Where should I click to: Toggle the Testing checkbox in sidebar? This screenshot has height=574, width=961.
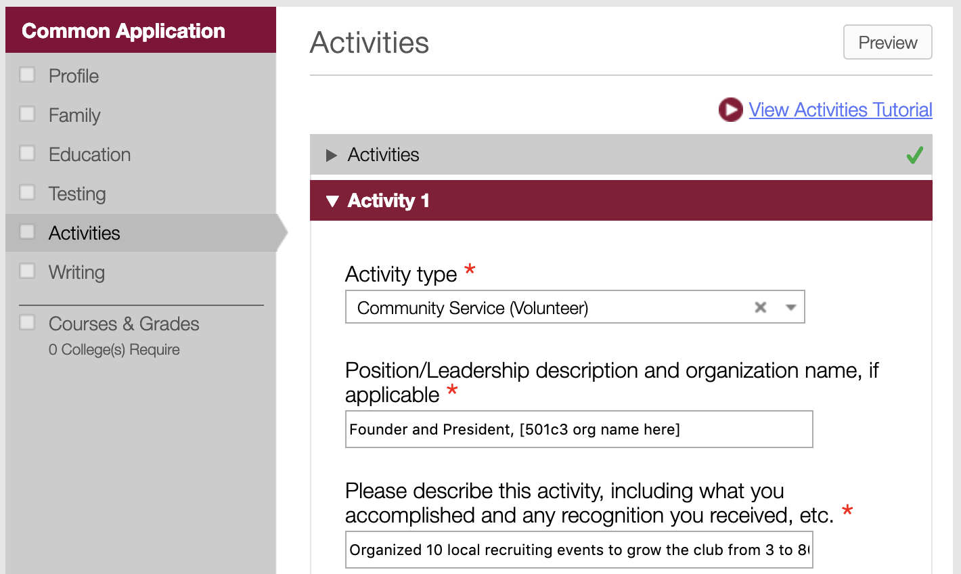click(x=27, y=192)
